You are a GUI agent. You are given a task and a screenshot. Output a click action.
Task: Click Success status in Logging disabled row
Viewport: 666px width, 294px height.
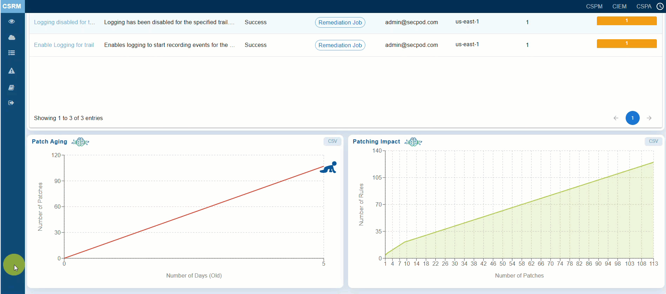click(255, 22)
